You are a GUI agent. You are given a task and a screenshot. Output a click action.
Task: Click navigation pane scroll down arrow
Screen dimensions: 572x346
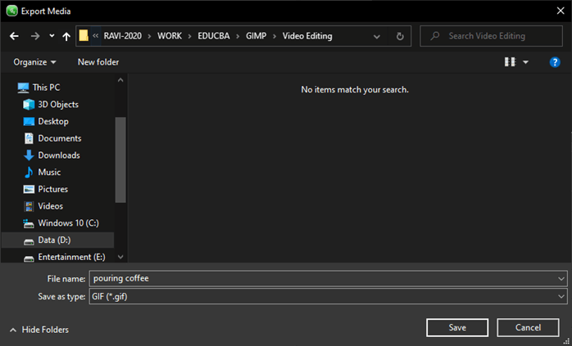[120, 257]
